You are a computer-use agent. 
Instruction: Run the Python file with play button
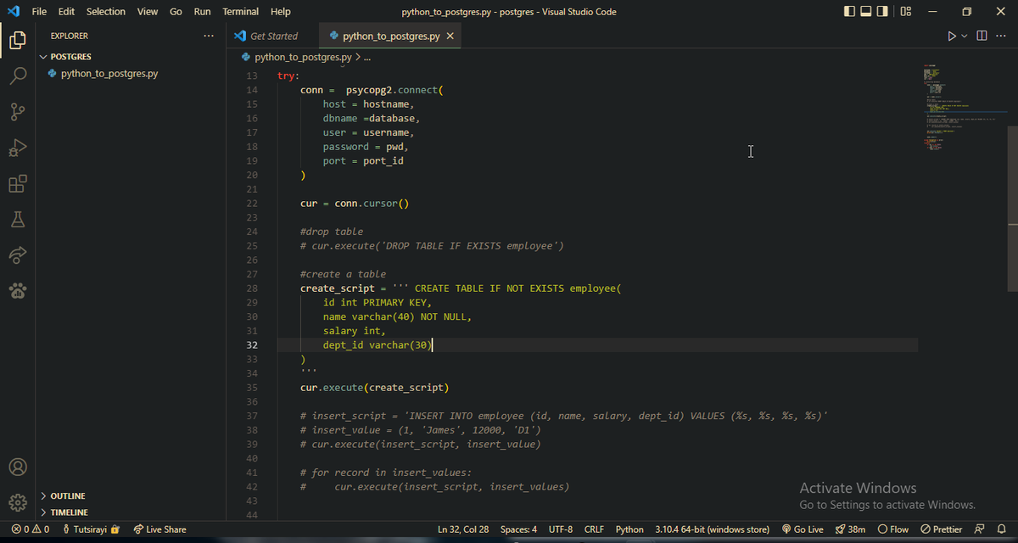[953, 36]
